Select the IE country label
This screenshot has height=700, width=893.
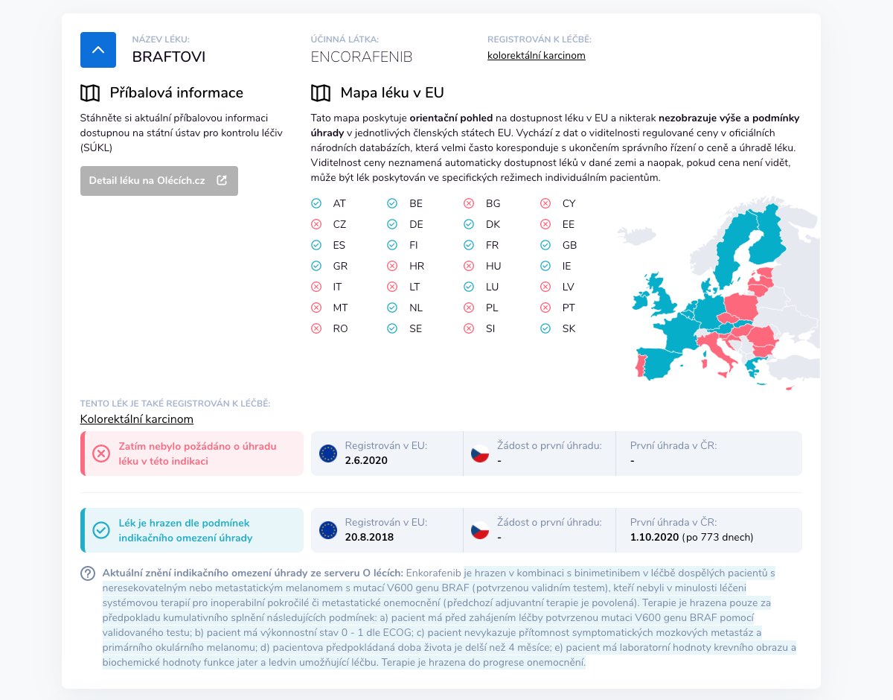point(567,266)
